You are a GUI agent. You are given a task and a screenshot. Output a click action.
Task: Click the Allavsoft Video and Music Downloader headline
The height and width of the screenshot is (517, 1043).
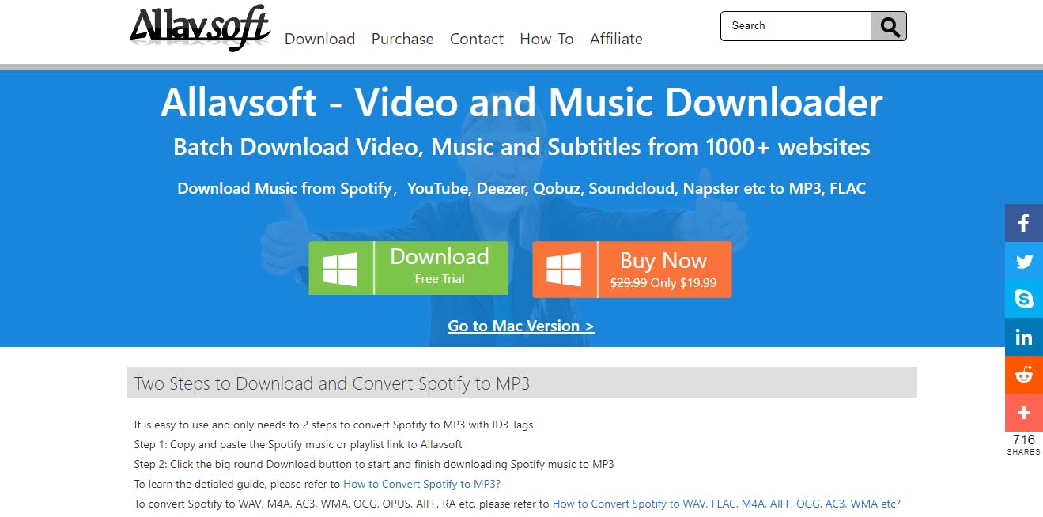[x=522, y=102]
